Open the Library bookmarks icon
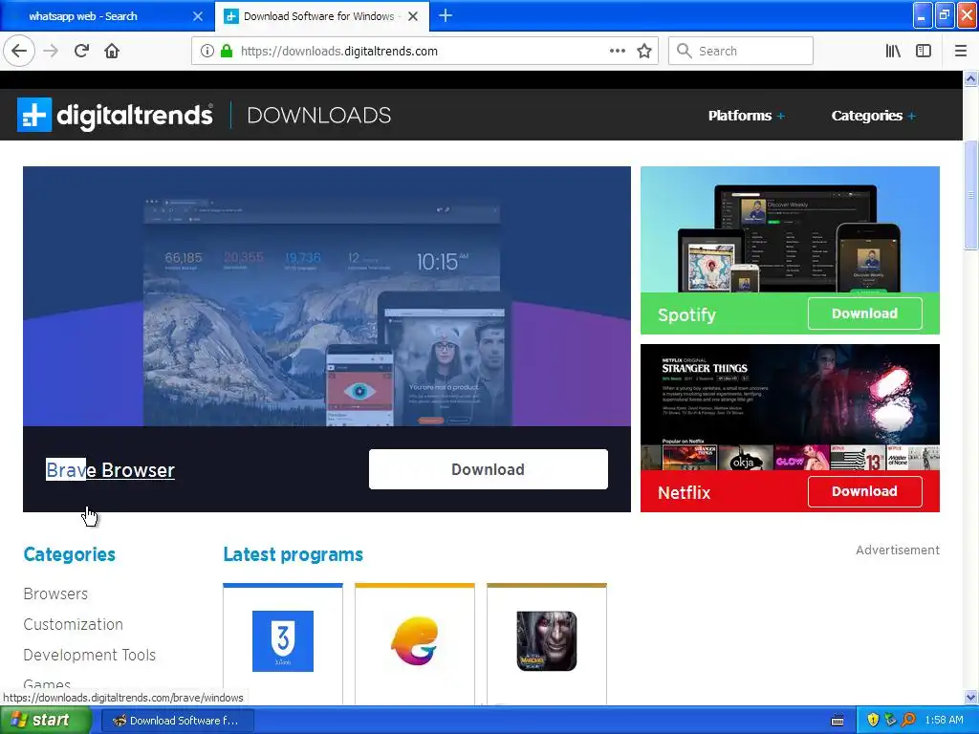Image resolution: width=979 pixels, height=734 pixels. click(x=894, y=52)
